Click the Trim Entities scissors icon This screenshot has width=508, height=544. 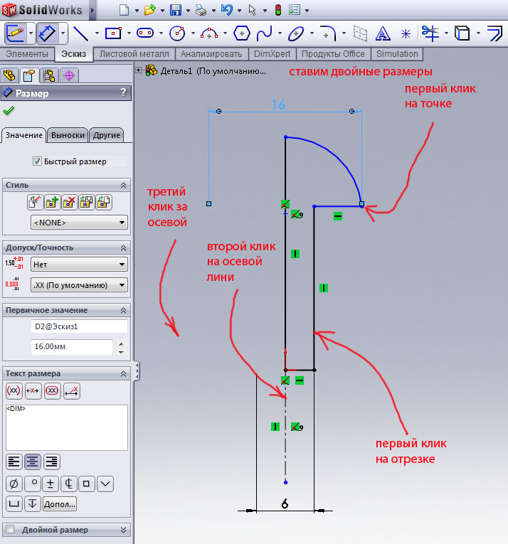(430, 33)
